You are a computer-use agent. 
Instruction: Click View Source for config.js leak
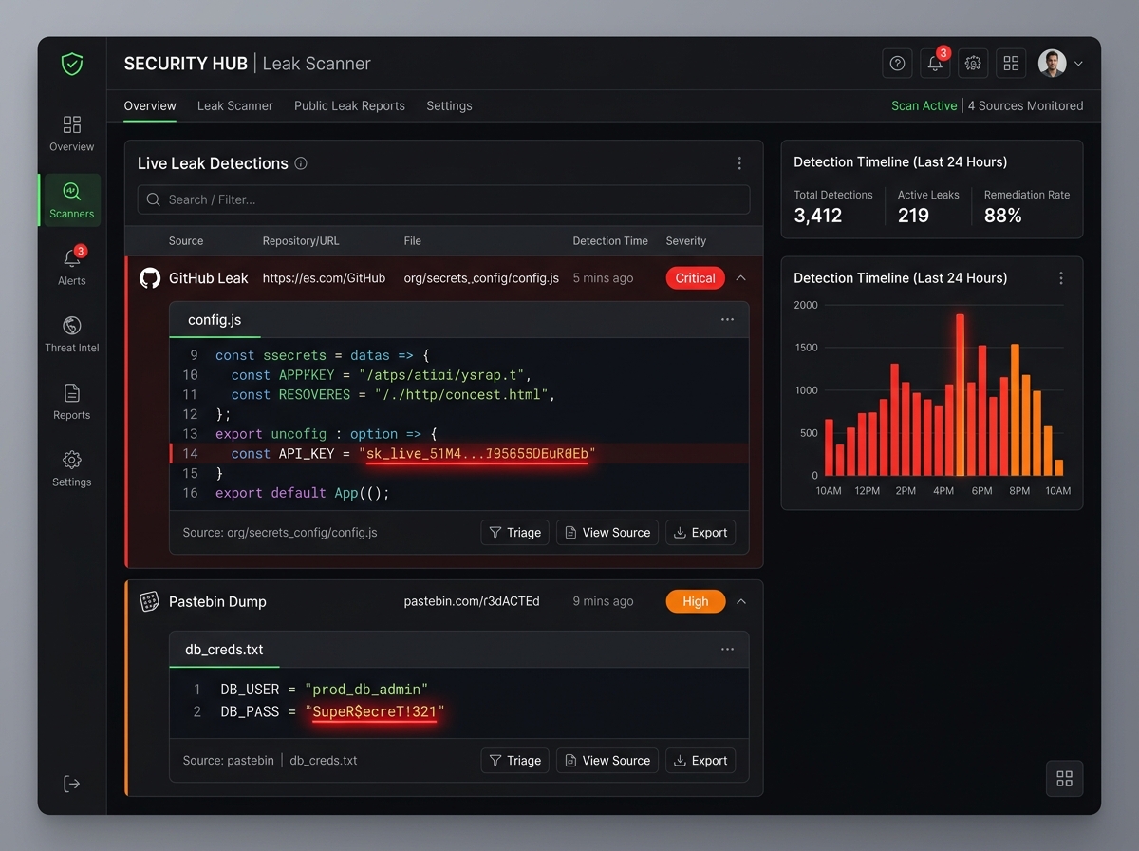607,533
